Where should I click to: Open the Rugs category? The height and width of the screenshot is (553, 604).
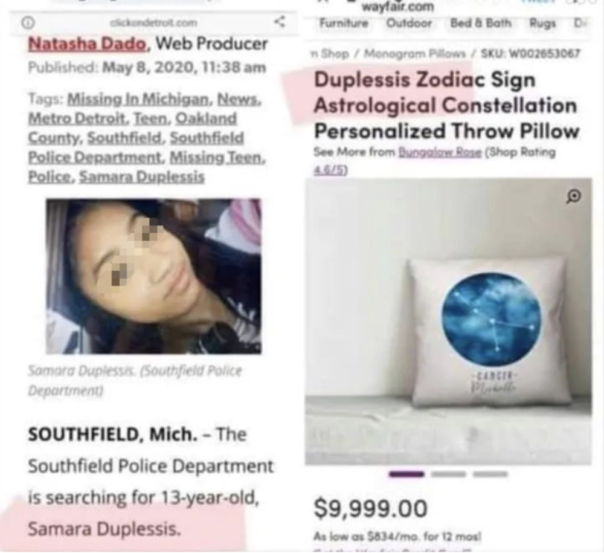point(542,24)
